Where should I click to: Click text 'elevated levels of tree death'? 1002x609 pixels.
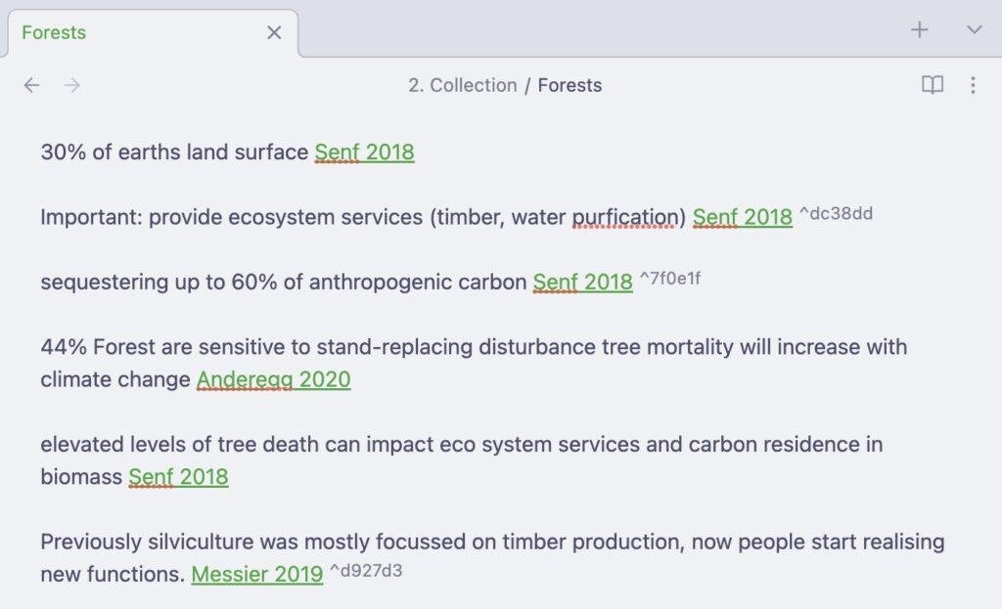point(179,444)
